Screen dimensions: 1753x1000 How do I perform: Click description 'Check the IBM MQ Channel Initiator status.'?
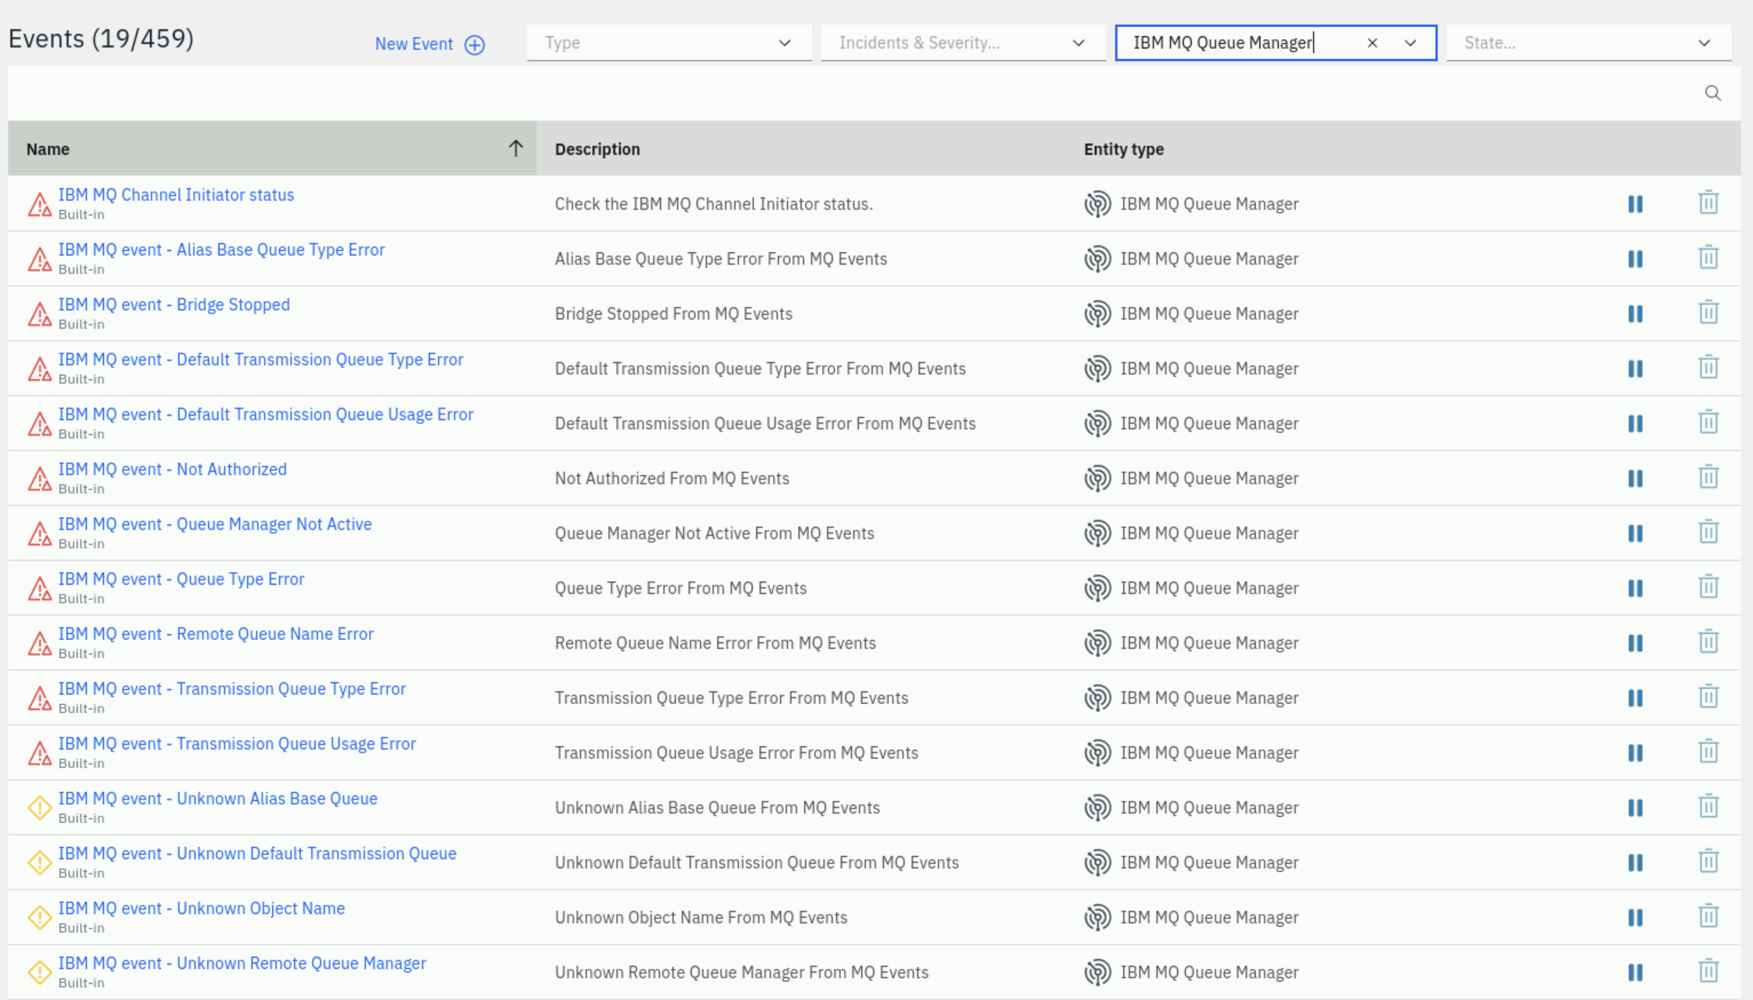(x=714, y=204)
